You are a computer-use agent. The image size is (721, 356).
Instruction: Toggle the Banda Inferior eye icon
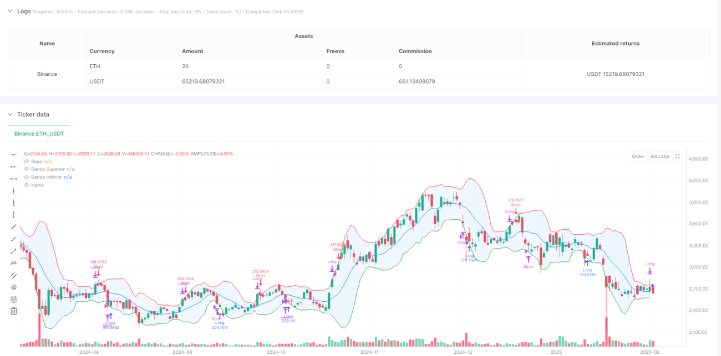(26, 177)
